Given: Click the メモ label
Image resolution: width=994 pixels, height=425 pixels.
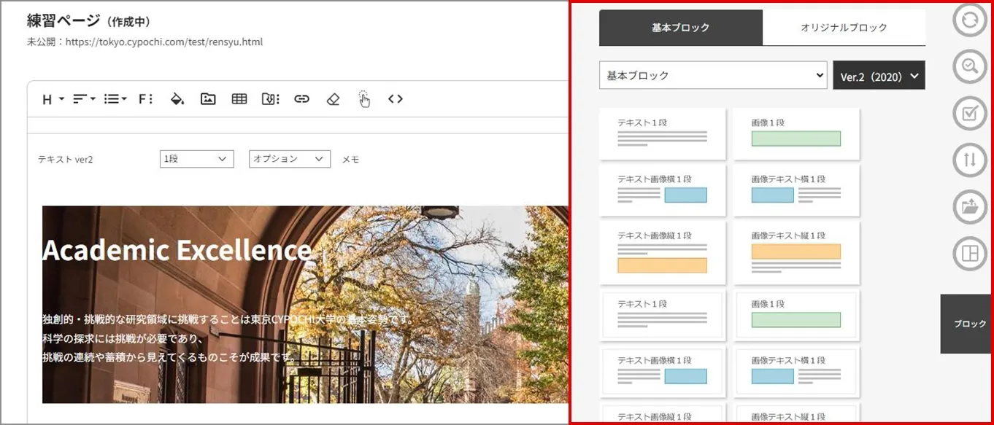Looking at the screenshot, I should pyautogui.click(x=351, y=160).
